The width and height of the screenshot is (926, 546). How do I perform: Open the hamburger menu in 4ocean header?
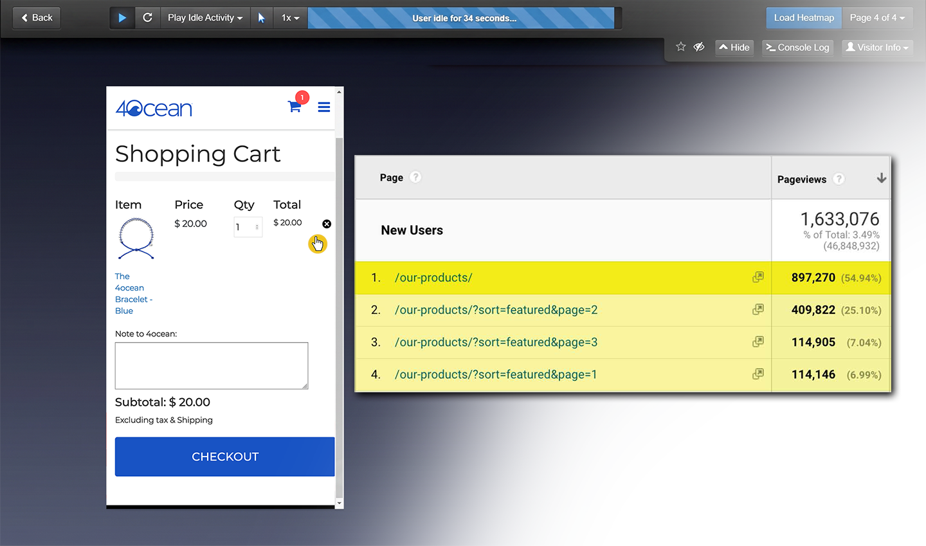(324, 107)
